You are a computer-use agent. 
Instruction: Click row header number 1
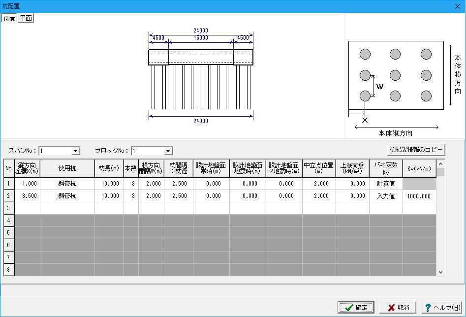pyautogui.click(x=9, y=184)
